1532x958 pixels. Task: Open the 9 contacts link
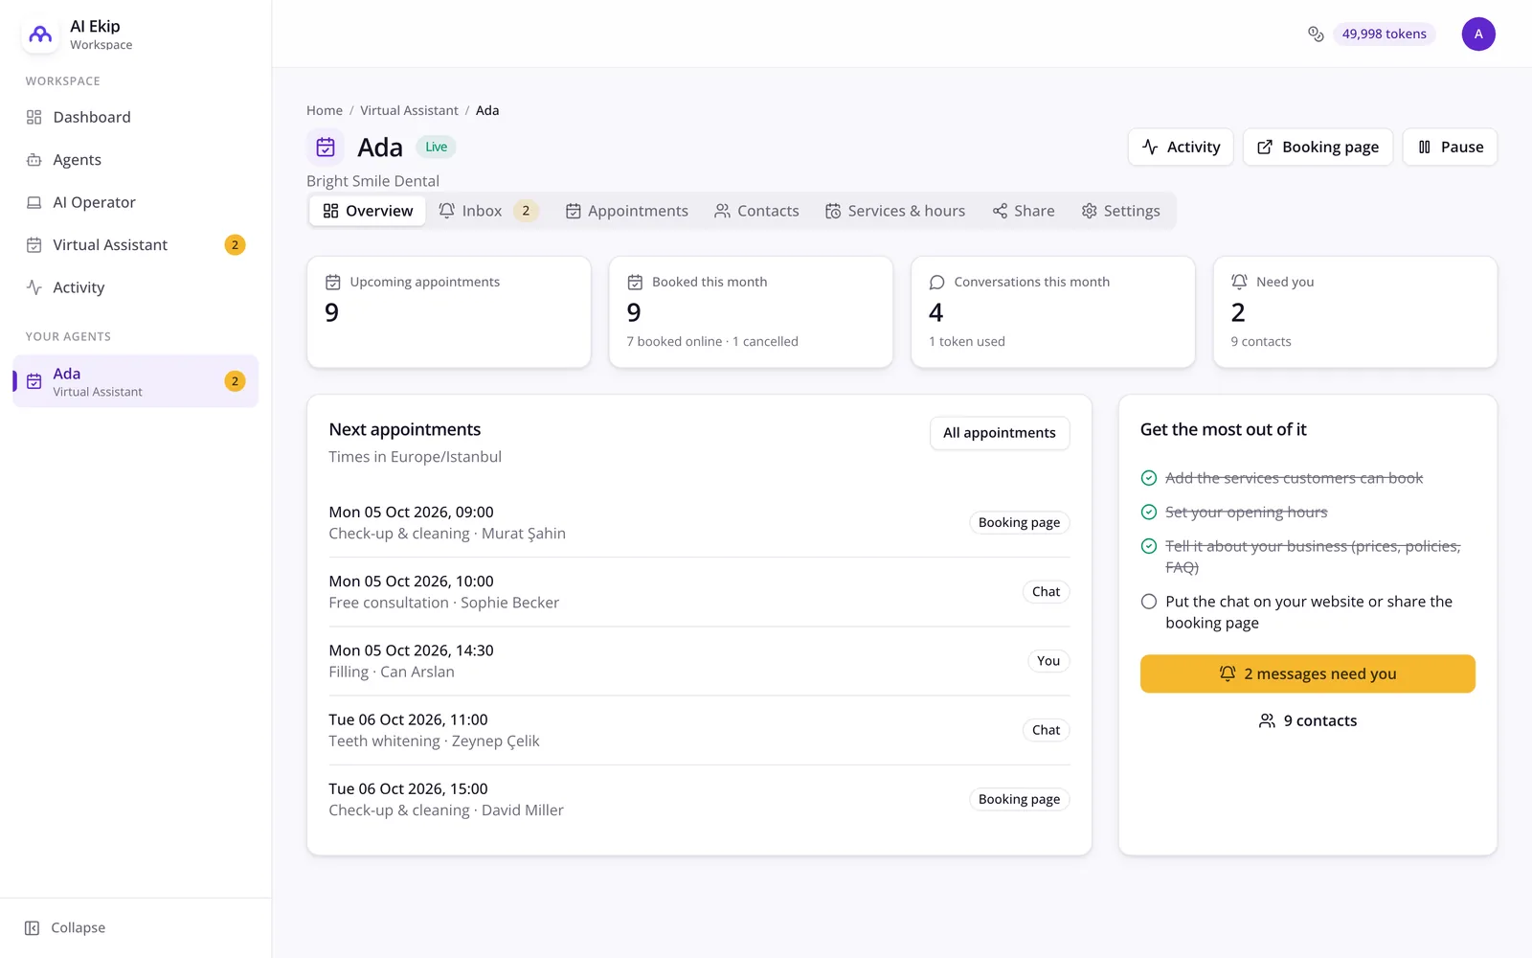1308,720
